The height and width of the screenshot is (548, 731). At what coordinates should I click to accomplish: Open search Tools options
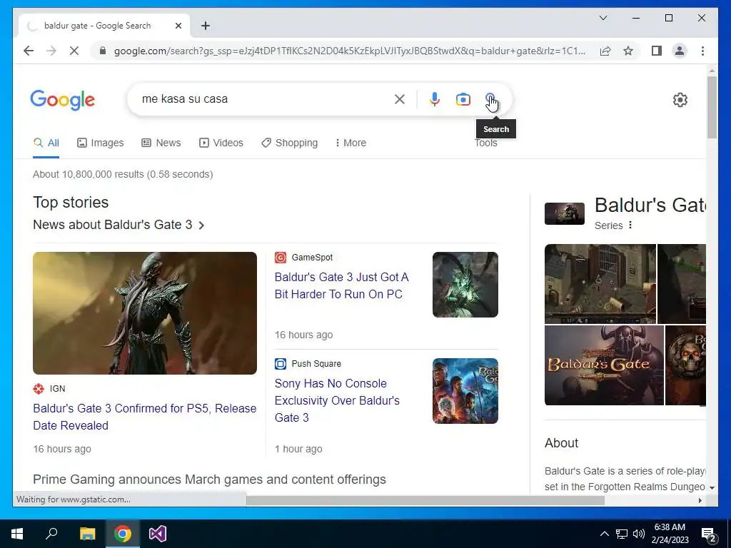click(x=485, y=143)
